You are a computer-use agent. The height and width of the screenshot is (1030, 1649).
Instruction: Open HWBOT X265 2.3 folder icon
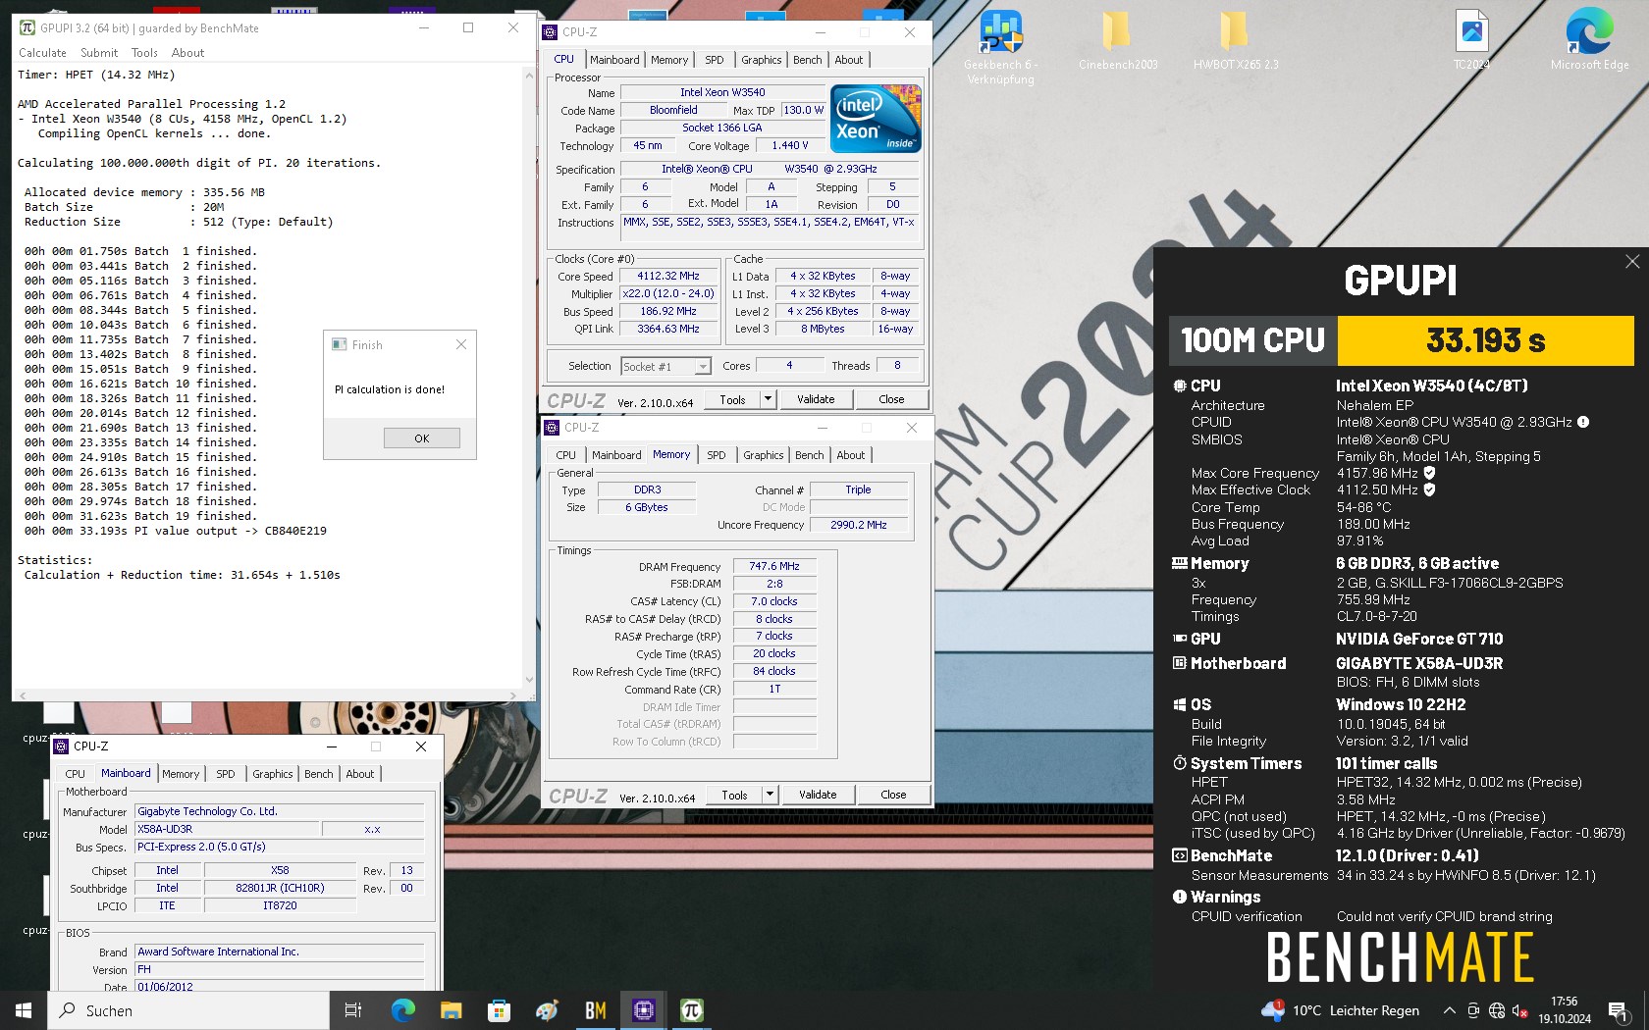1235,41
